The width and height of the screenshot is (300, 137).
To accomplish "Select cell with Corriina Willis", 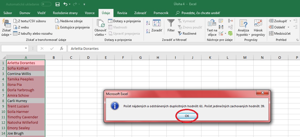I will tap(26, 74).
